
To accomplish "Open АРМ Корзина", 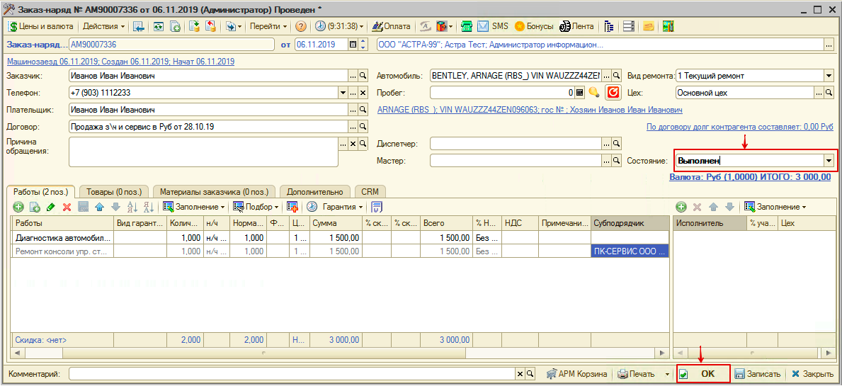I will (576, 374).
